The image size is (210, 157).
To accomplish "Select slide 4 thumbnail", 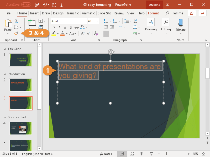I will 20,128.
